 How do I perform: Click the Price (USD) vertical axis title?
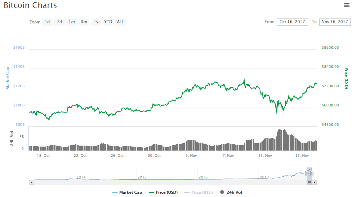pyautogui.click(x=346, y=78)
